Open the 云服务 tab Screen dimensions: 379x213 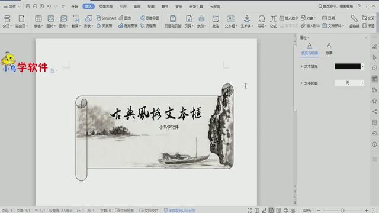215,7
